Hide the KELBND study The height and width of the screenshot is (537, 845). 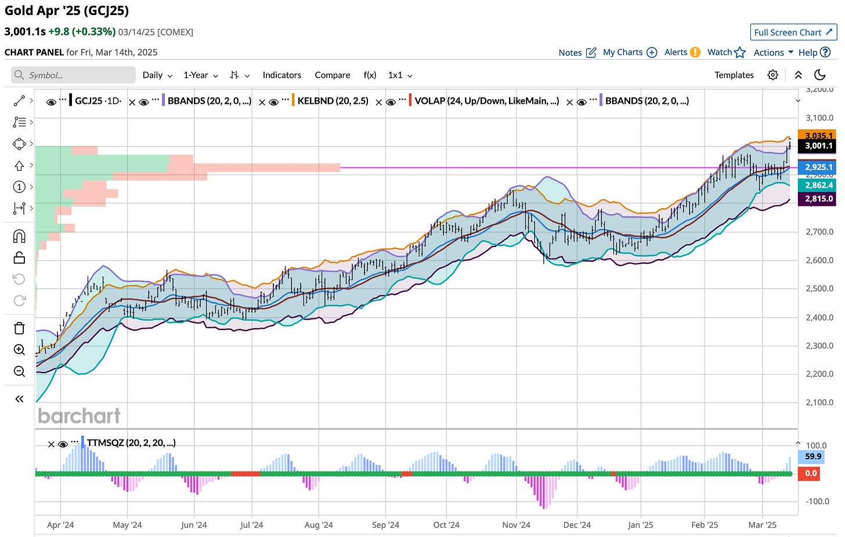click(x=274, y=103)
